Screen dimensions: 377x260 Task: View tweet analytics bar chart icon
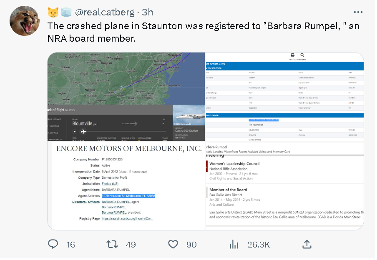pyautogui.click(x=234, y=245)
